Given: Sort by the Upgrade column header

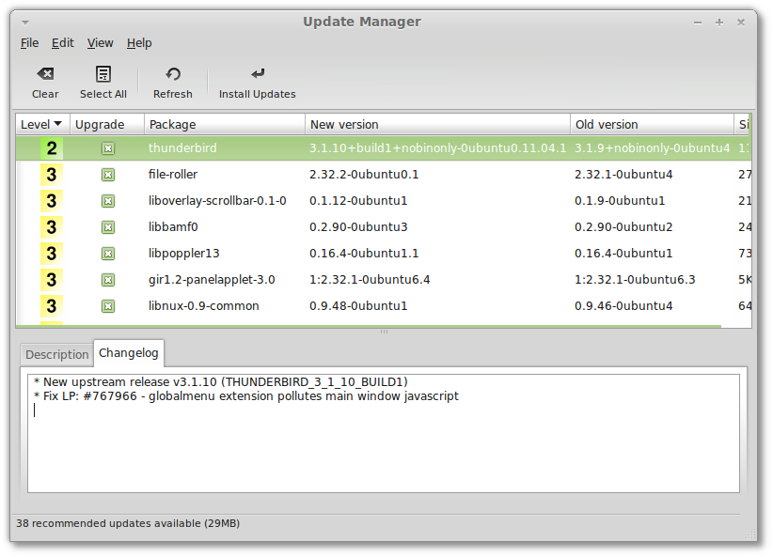Looking at the screenshot, I should tap(107, 124).
